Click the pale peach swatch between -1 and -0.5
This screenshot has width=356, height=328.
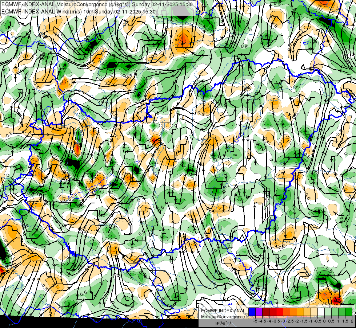pyautogui.click(x=314, y=312)
